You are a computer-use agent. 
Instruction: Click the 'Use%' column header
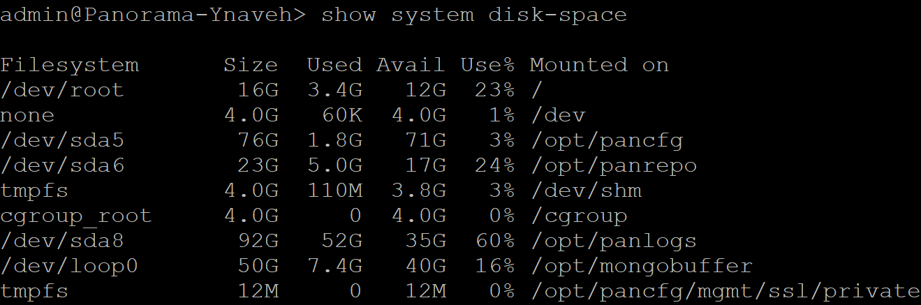487,65
